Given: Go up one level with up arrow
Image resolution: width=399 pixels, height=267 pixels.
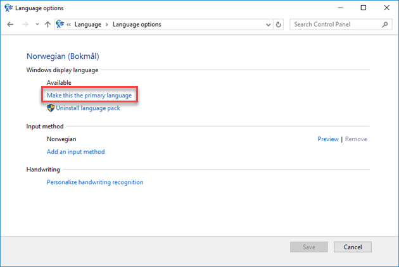Looking at the screenshot, I should pos(47,25).
